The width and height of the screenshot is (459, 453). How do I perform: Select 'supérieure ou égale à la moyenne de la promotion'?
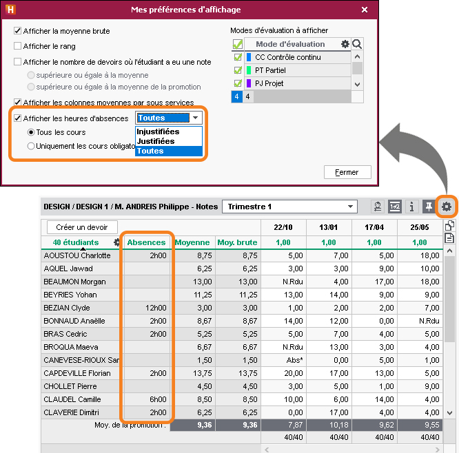[x=31, y=87]
